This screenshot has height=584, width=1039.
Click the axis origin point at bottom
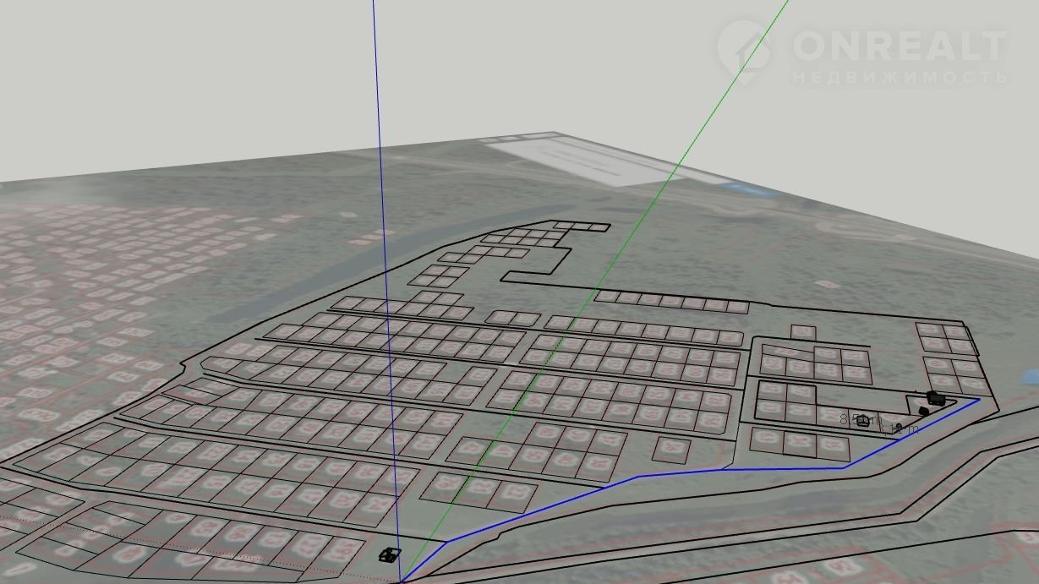pyautogui.click(x=401, y=581)
